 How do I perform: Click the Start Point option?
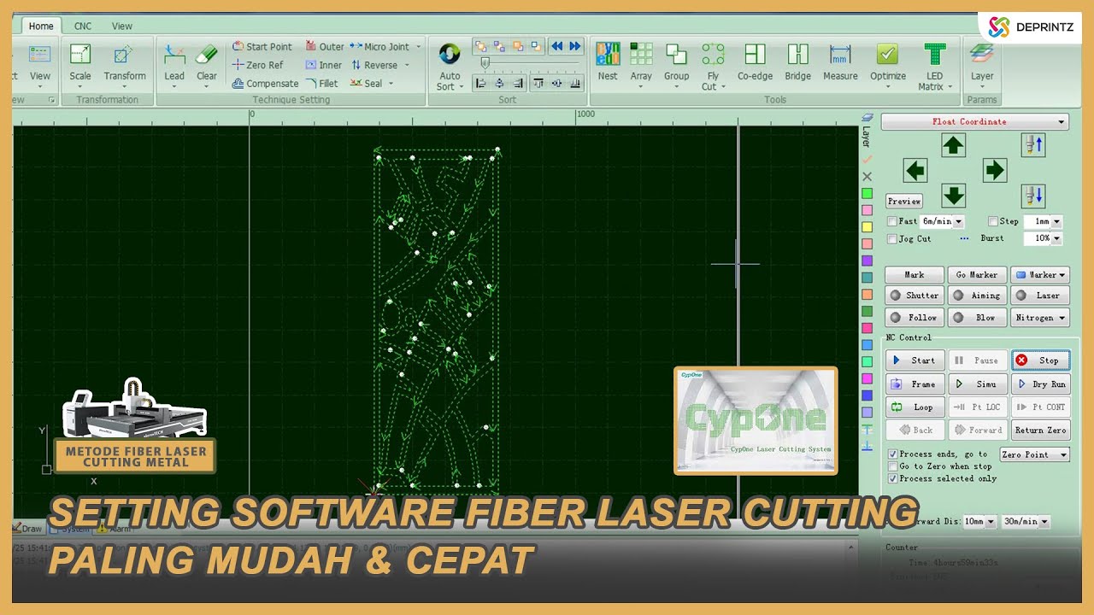(262, 47)
